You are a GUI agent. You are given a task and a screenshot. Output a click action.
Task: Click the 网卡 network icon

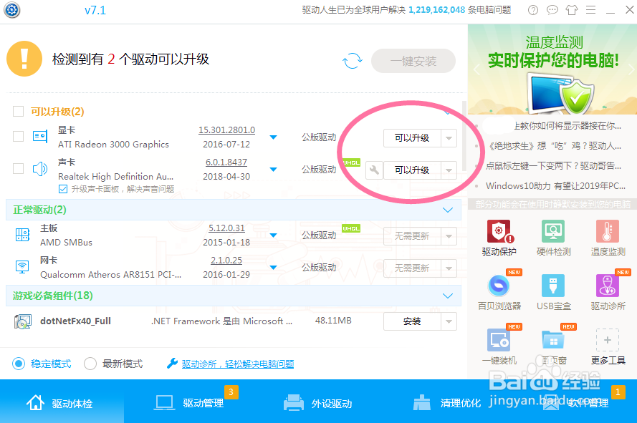(22, 267)
